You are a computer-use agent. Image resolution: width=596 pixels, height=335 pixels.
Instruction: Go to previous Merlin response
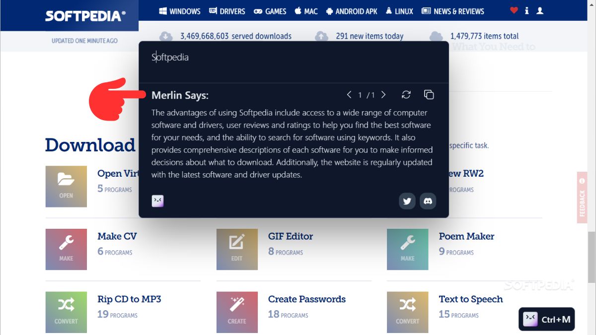click(x=349, y=95)
